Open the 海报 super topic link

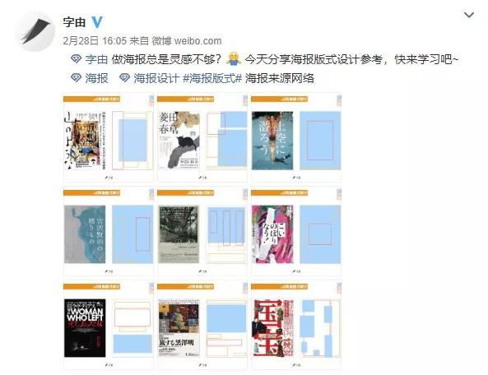[x=96, y=78]
